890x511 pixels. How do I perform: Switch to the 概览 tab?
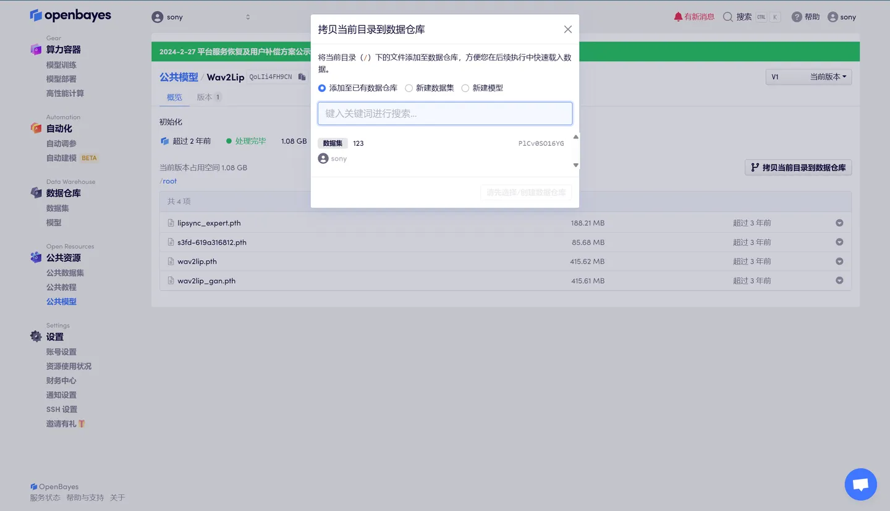[174, 97]
